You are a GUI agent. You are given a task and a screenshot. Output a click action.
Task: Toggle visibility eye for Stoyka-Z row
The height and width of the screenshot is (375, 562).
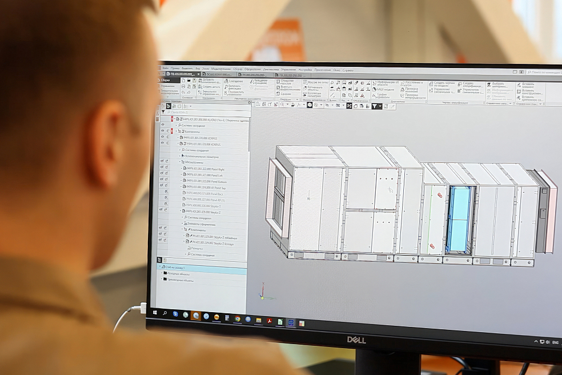pyautogui.click(x=161, y=210)
